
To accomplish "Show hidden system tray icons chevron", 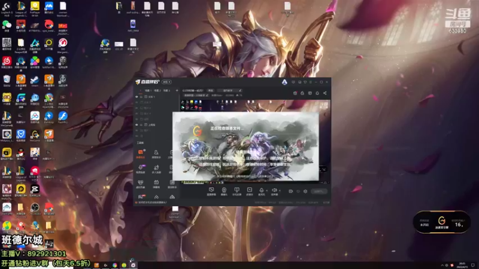I will tap(442, 265).
